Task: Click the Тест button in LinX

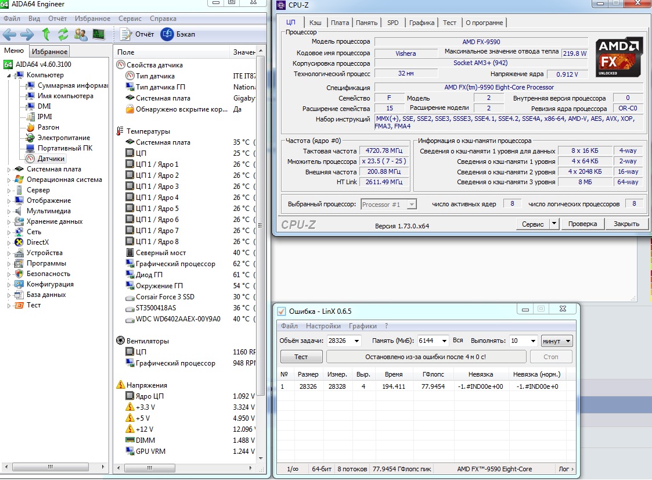Action: 301,357
